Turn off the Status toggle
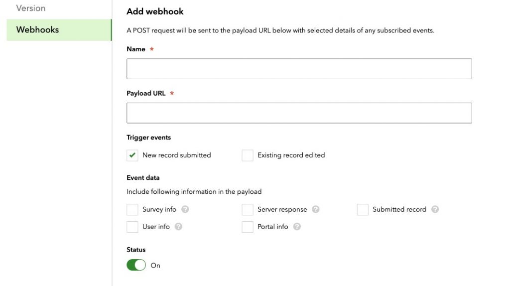The width and height of the screenshot is (510, 286). 136,265
